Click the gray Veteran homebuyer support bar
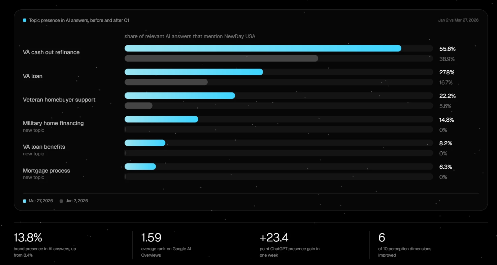The height and width of the screenshot is (265, 497). pos(138,106)
